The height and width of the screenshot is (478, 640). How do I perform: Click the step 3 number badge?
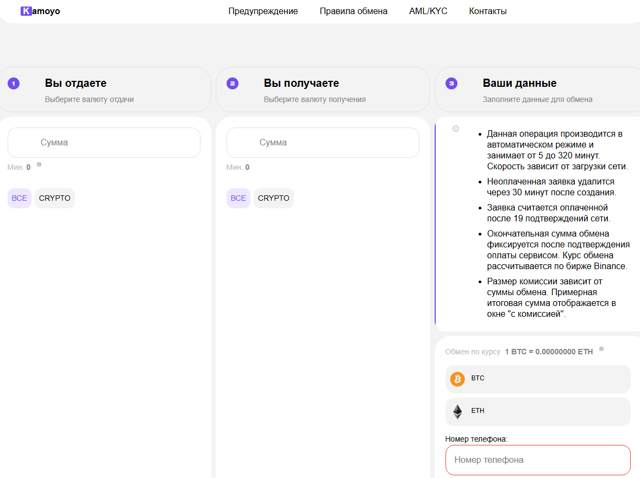point(451,84)
